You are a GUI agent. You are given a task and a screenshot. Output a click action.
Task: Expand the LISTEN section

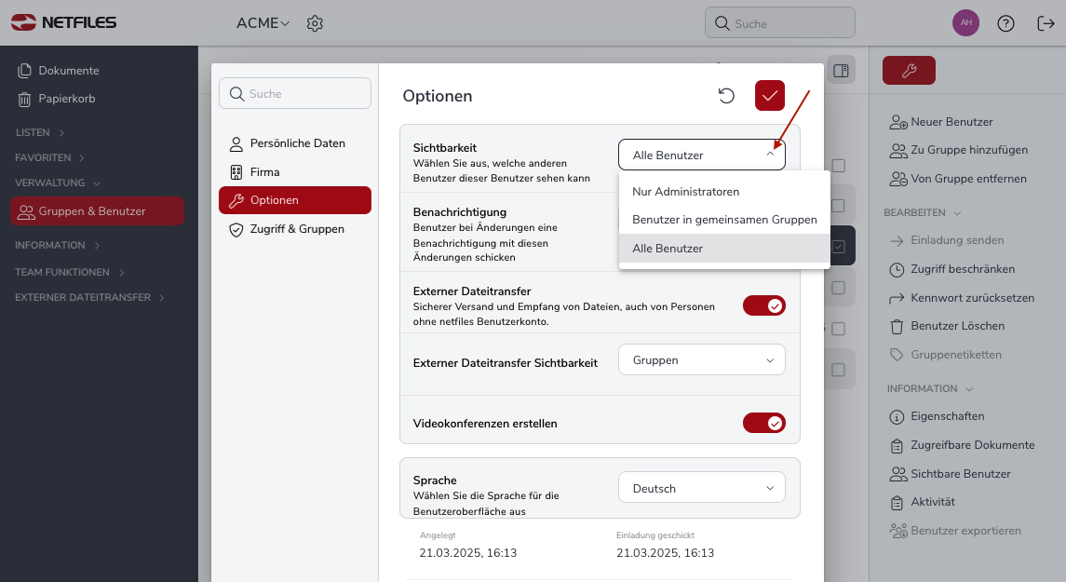click(x=40, y=132)
